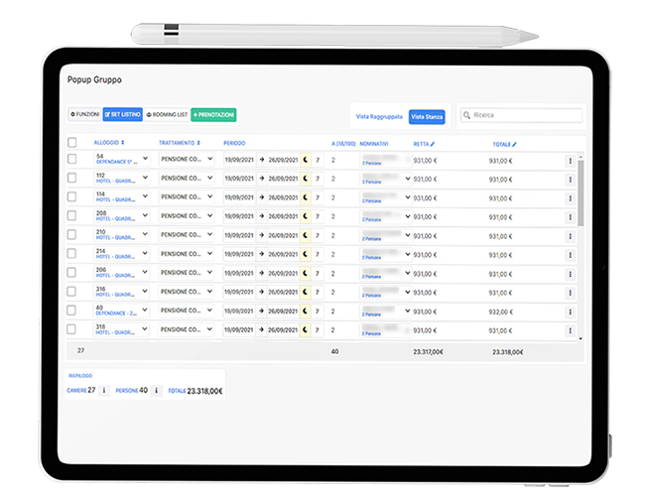The height and width of the screenshot is (503, 645).
Task: Click the info icon beside CAMERE 27
Action: pos(104,390)
